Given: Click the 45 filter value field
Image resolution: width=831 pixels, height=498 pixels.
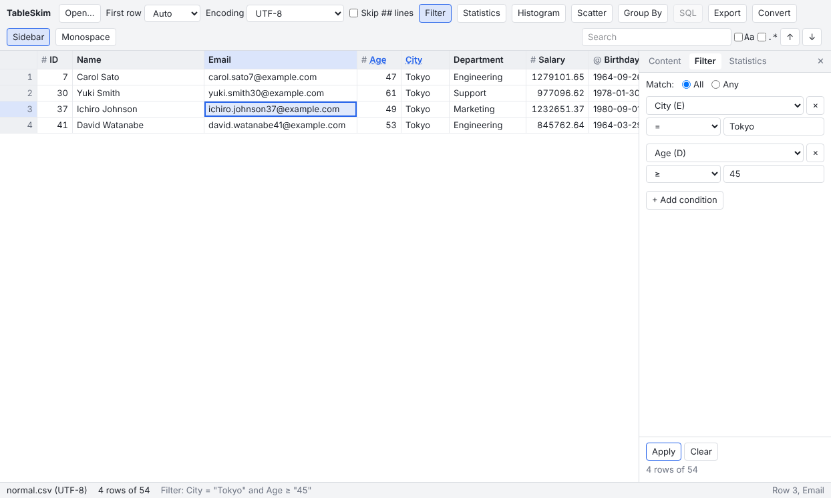Looking at the screenshot, I should 774,174.
